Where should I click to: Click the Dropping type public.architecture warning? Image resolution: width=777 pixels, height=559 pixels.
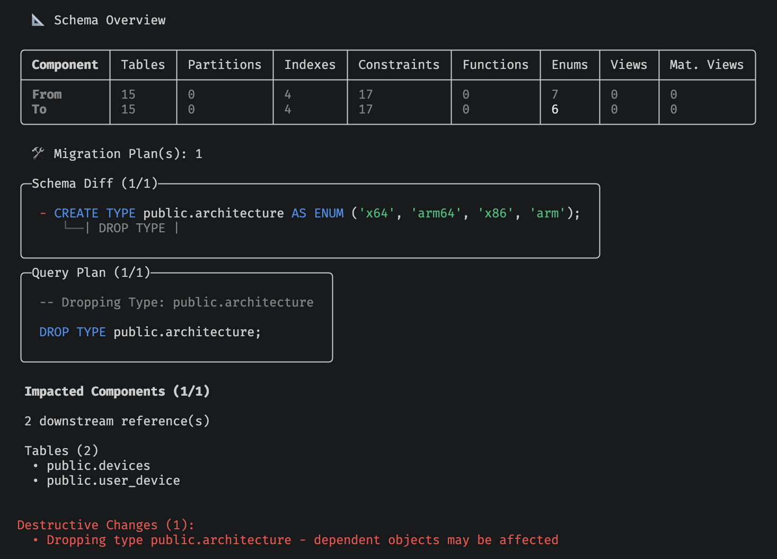tap(302, 540)
